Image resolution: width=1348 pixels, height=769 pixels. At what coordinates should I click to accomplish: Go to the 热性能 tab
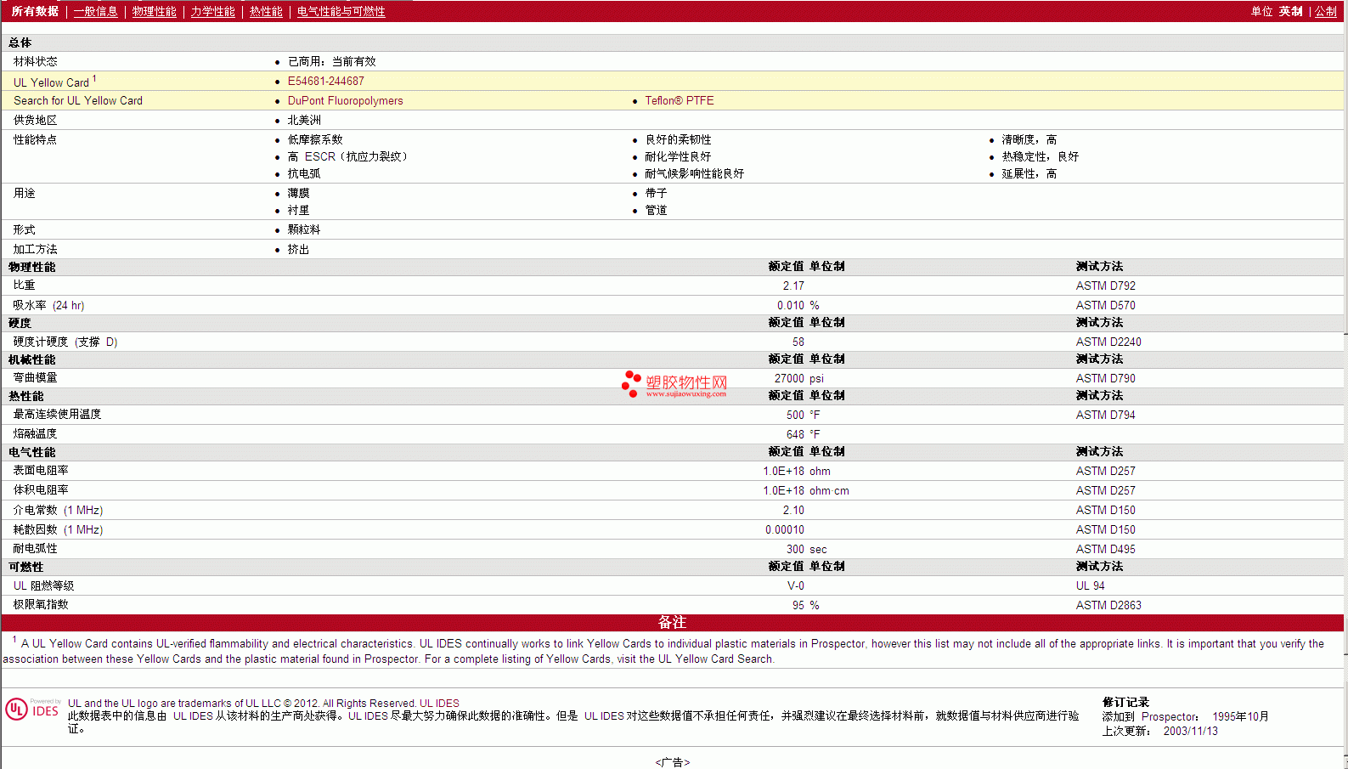pos(266,11)
